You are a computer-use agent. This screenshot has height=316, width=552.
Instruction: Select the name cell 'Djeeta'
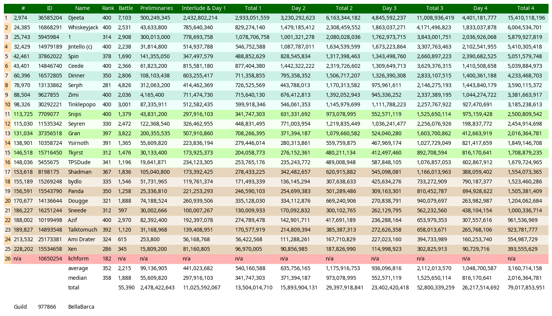coord(75,18)
